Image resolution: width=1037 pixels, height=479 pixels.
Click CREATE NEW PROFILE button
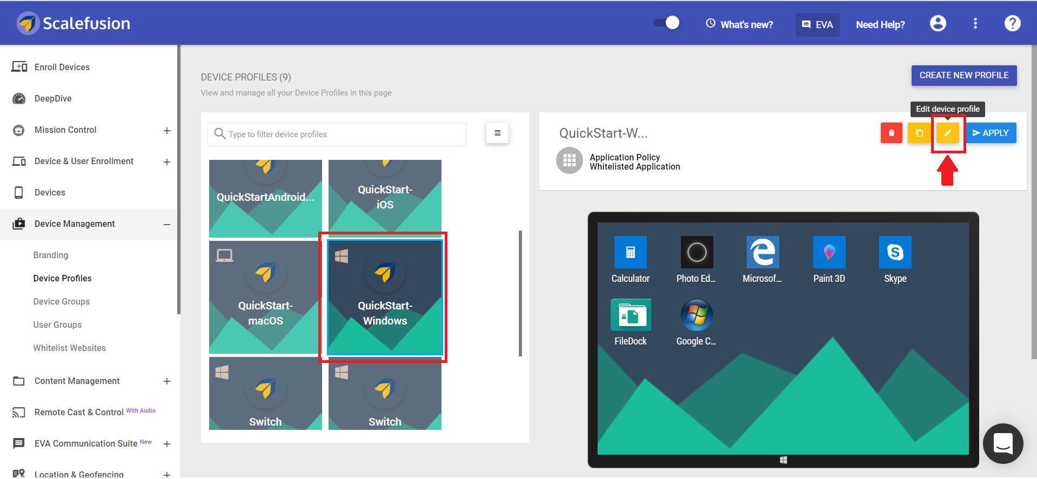pos(964,76)
